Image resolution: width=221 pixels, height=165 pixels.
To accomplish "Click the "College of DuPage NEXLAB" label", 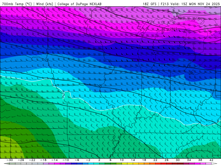I will point(80,4).
